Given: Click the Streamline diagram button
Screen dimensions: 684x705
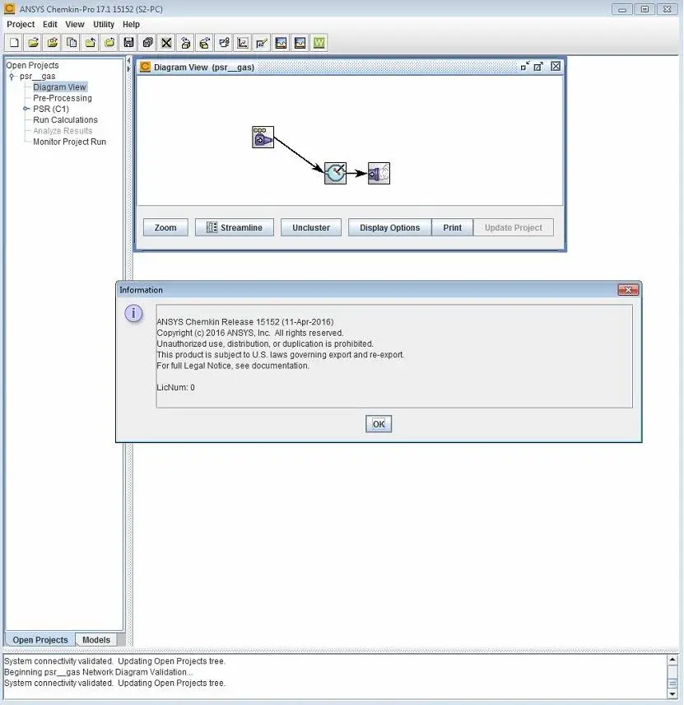Looking at the screenshot, I should click(x=234, y=226).
